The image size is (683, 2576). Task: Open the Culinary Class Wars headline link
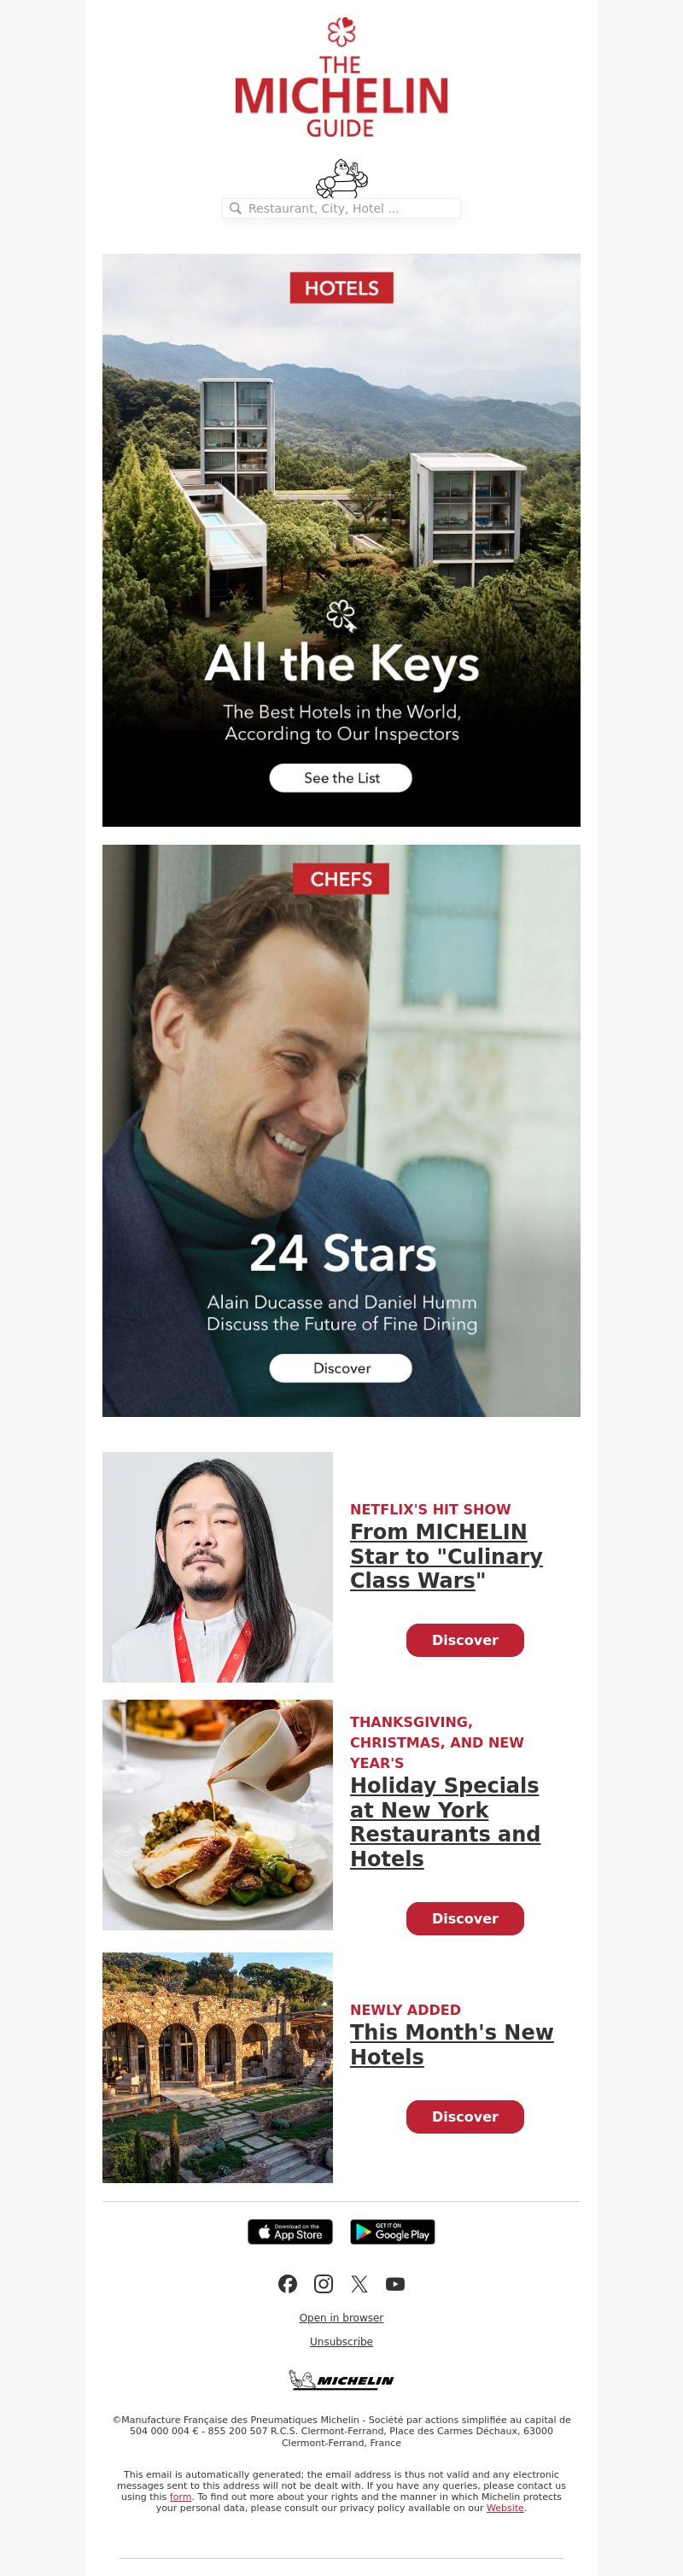tap(446, 1555)
